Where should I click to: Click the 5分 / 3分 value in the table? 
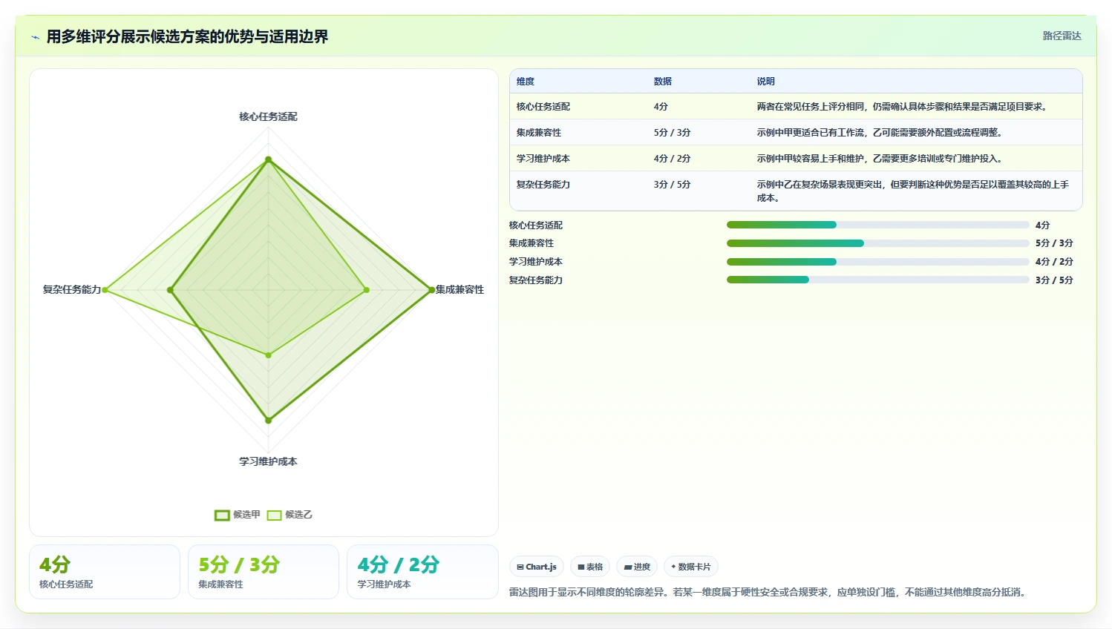pyautogui.click(x=672, y=133)
